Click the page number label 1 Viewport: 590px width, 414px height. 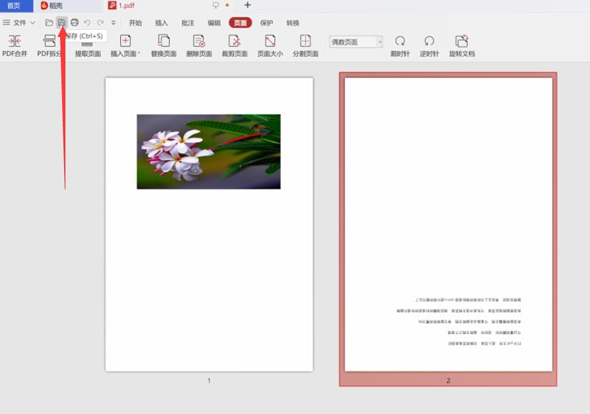[x=209, y=380]
